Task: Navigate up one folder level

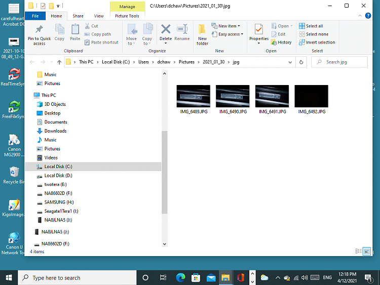Action: pos(59,62)
